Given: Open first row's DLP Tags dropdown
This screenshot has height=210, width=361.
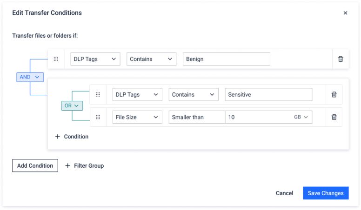Looking at the screenshot, I should [x=95, y=59].
